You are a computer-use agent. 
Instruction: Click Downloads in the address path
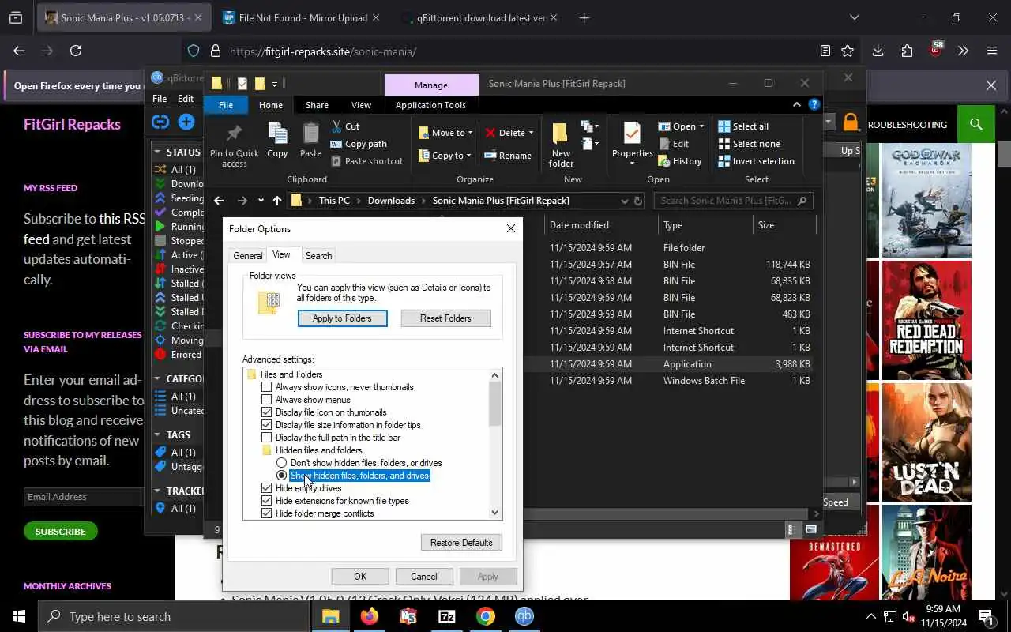coord(391,201)
